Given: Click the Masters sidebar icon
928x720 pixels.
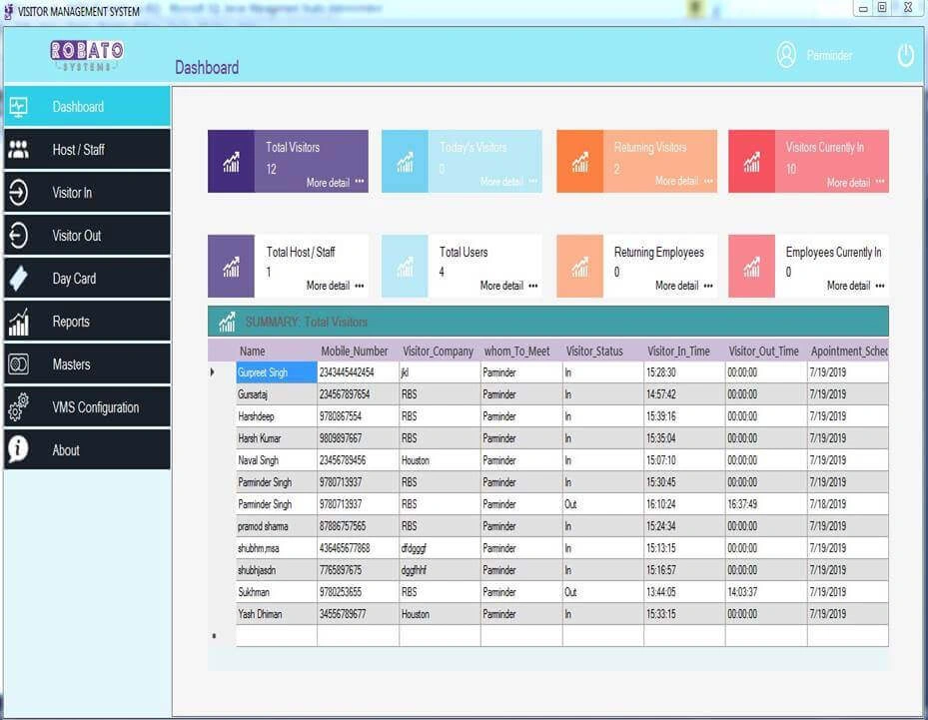Looking at the screenshot, I should [x=18, y=364].
